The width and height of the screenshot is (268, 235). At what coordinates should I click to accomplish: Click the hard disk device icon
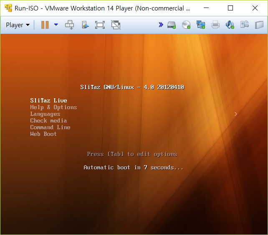[x=172, y=25]
